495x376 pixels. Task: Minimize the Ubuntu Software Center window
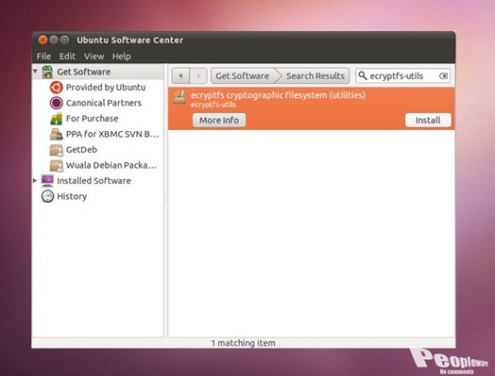[x=54, y=40]
